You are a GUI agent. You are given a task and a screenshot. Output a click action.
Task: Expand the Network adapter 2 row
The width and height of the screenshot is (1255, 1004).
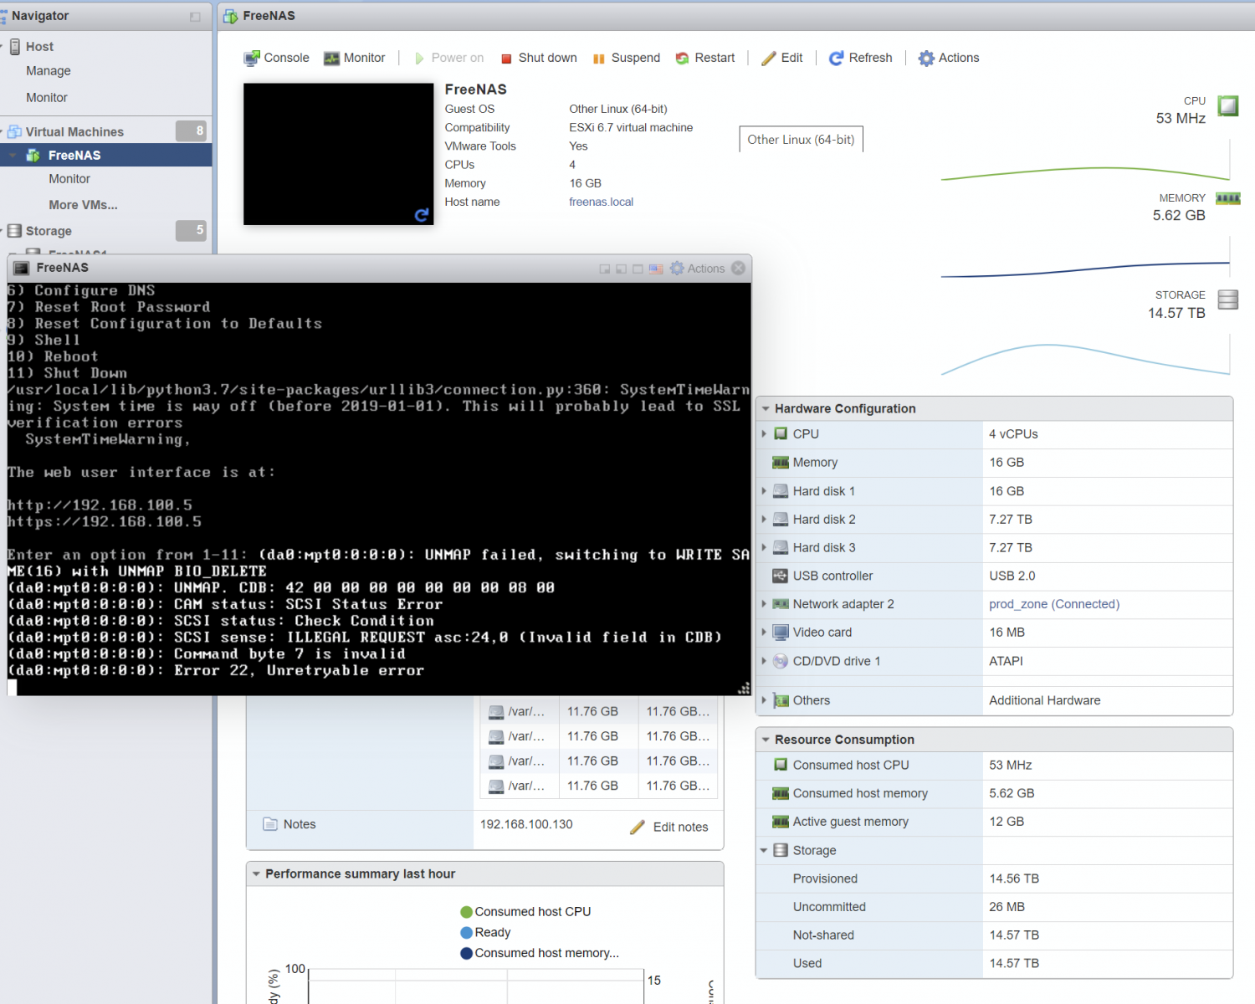pos(764,604)
